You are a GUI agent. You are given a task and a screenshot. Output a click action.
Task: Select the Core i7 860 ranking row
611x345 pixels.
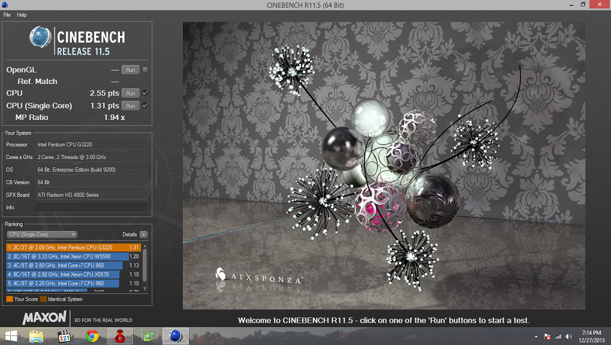[73, 265]
